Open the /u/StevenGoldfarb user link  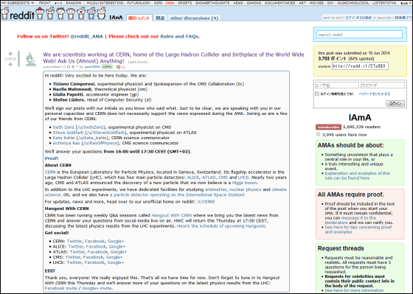(x=106, y=133)
